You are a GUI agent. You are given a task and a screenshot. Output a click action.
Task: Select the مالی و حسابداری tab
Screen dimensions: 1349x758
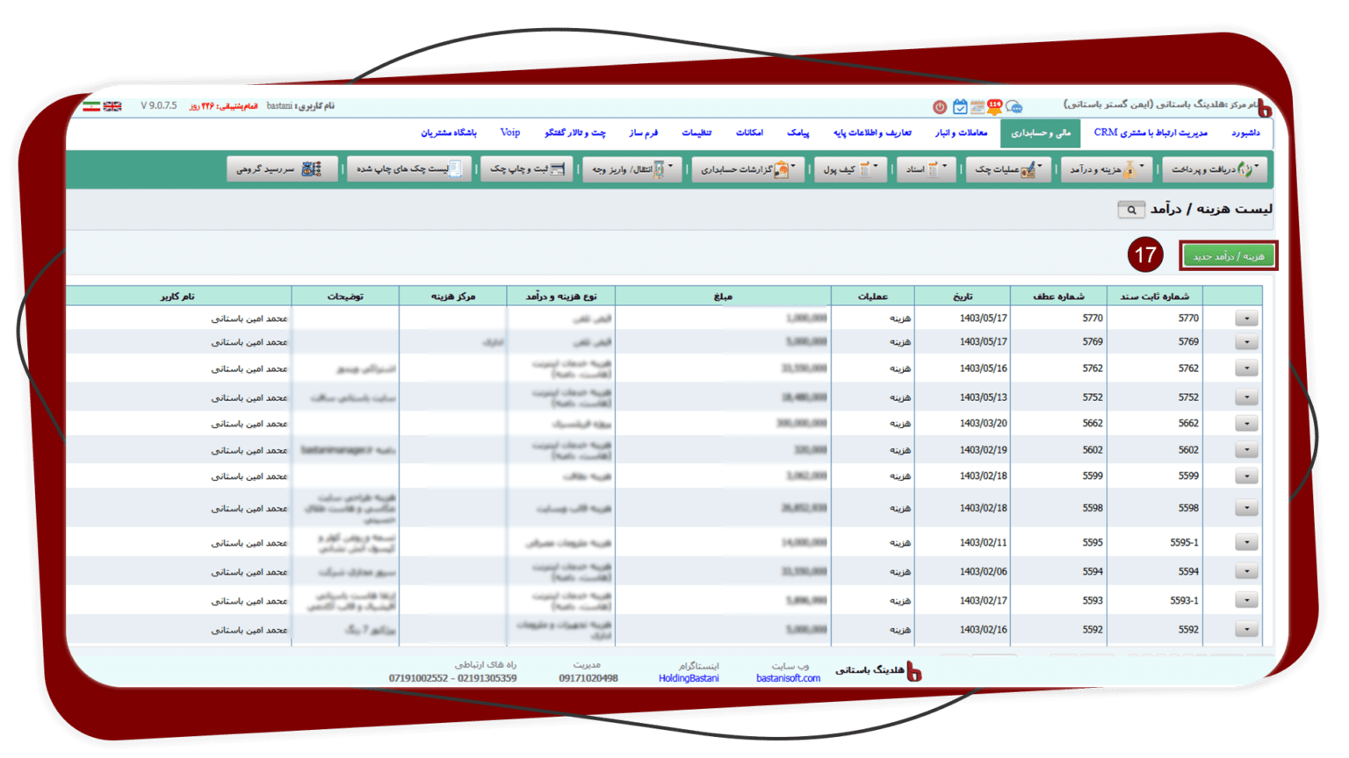[x=1041, y=133]
